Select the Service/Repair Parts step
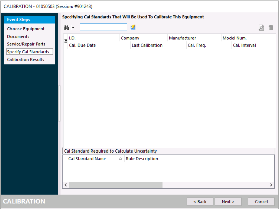 coord(26,44)
